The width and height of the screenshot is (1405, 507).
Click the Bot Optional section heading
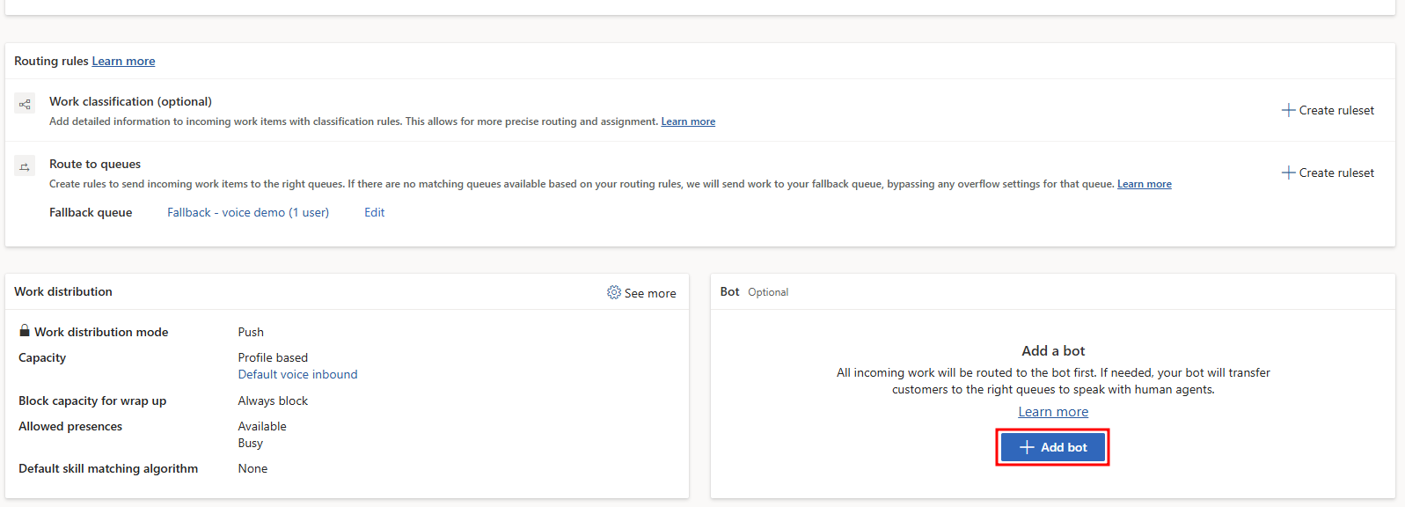point(754,291)
